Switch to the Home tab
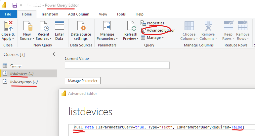This screenshot has height=136, width=255. pos(27,14)
